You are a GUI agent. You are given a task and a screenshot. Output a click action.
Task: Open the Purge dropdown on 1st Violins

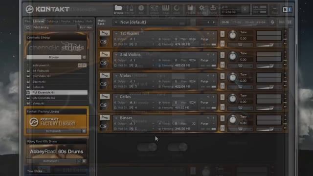pyautogui.click(x=213, y=39)
